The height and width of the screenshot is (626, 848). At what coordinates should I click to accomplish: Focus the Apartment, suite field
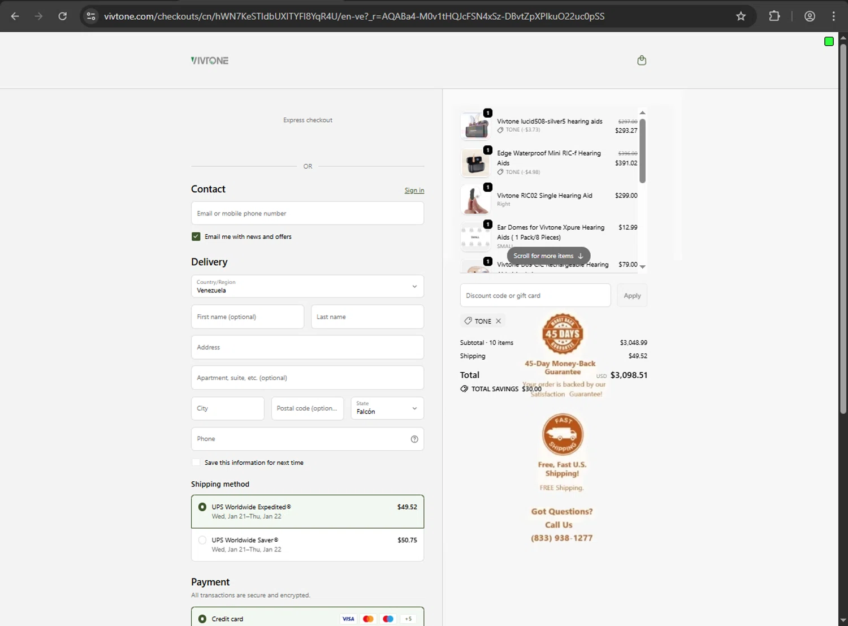pos(308,378)
